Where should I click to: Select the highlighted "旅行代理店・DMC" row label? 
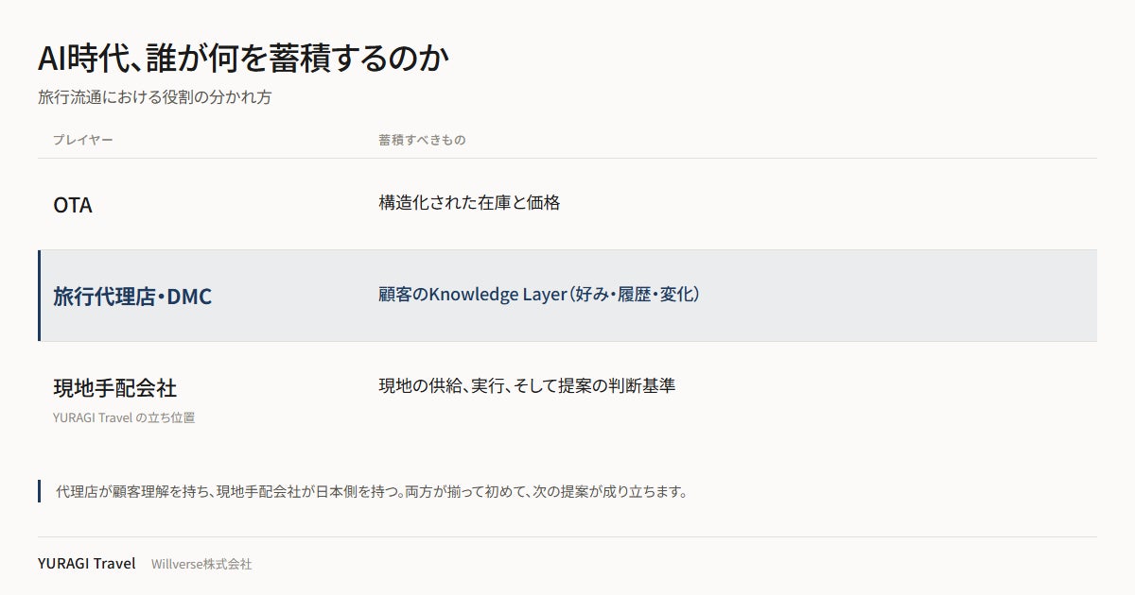click(132, 297)
